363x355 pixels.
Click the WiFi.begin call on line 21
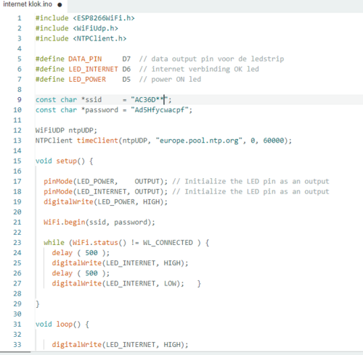click(x=65, y=222)
